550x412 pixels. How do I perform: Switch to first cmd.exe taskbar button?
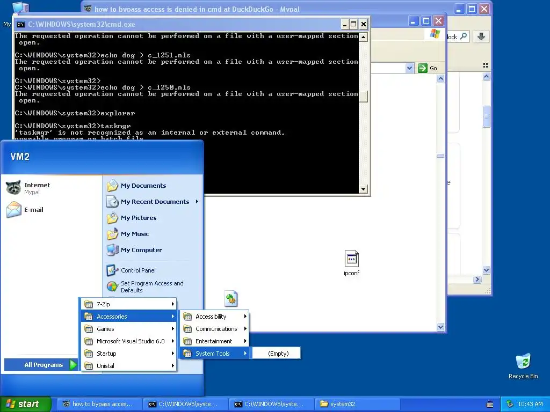(x=185, y=404)
